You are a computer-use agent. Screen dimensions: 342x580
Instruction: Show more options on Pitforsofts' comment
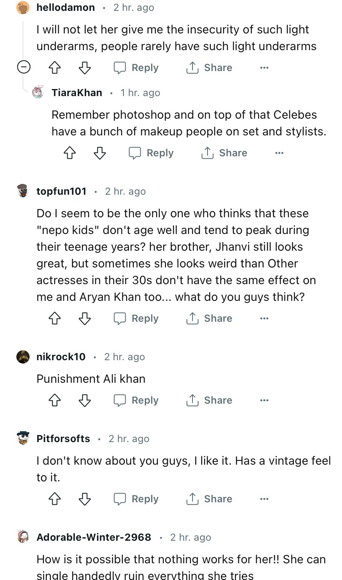(264, 499)
